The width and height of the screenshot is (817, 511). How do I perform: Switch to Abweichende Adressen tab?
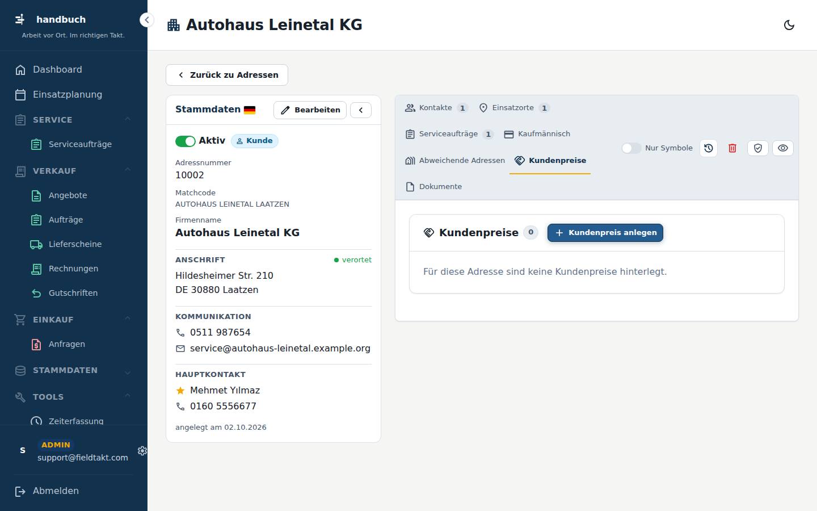[455, 161]
